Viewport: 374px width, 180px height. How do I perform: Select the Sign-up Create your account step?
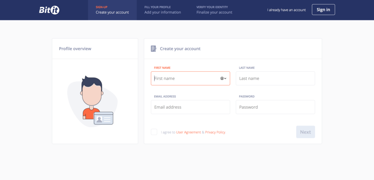[x=112, y=10]
